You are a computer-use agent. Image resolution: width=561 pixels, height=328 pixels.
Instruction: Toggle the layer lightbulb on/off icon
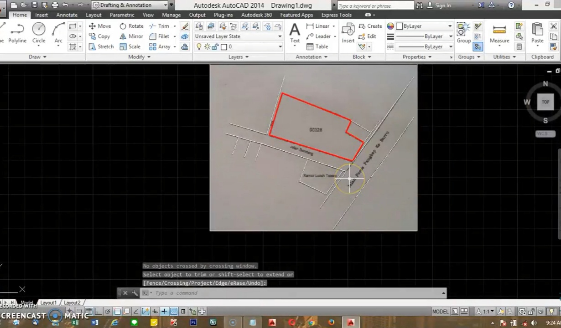(199, 46)
